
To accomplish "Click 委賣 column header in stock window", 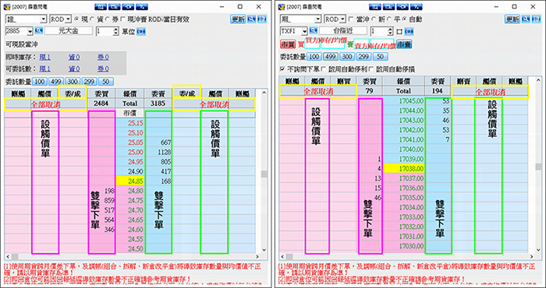I will point(158,93).
